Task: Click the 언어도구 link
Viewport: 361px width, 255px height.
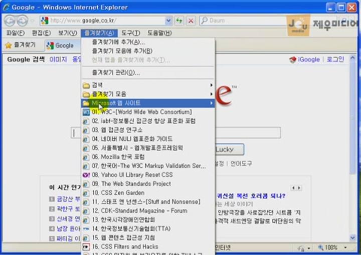Action: pyautogui.click(x=241, y=163)
